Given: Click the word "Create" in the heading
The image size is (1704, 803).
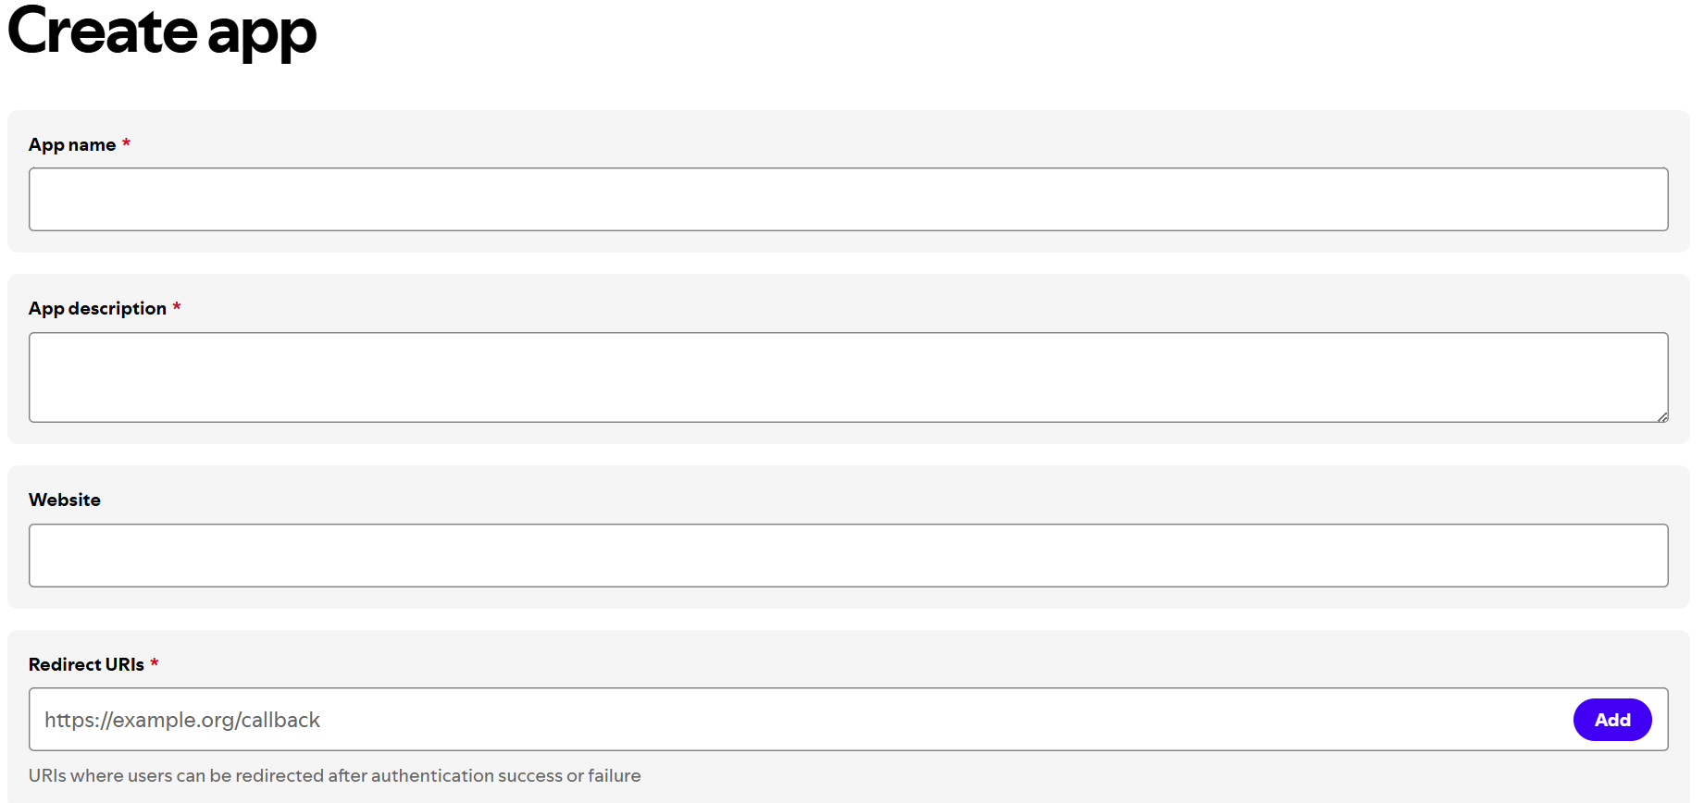Looking at the screenshot, I should click(103, 31).
